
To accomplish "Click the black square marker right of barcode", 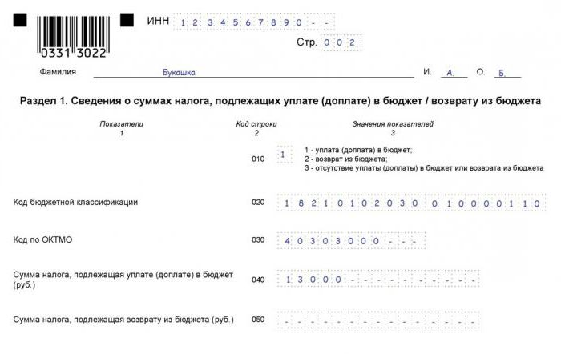I will tap(127, 19).
